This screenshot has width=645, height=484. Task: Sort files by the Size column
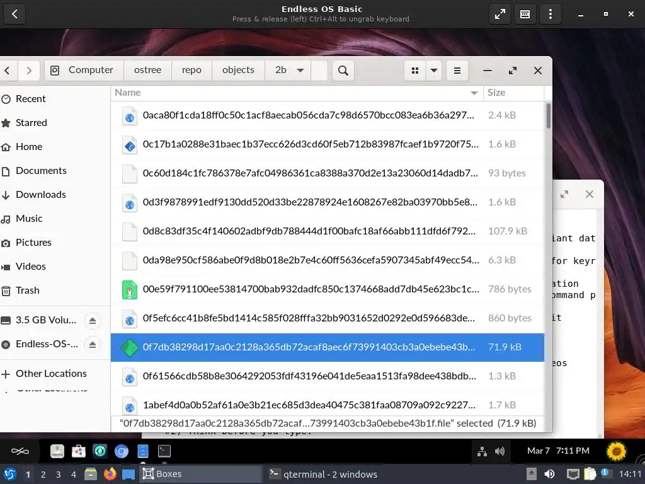514,93
